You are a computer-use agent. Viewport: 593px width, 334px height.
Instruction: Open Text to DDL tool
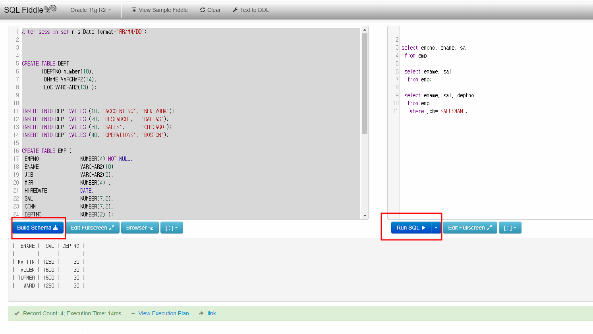pos(251,10)
